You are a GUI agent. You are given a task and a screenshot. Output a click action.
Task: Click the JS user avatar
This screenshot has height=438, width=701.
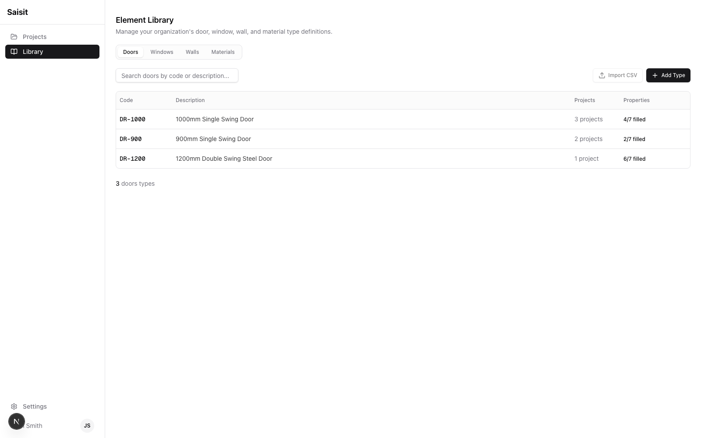(x=87, y=426)
